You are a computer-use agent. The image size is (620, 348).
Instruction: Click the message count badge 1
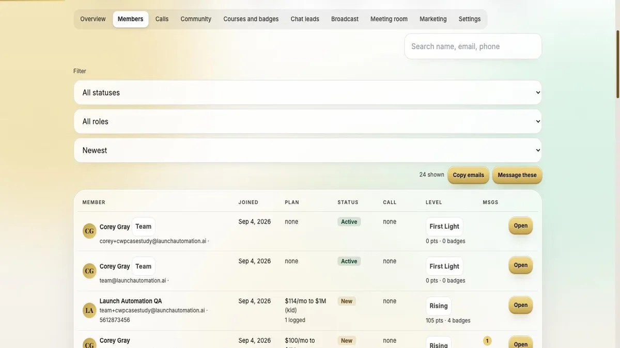[x=487, y=341]
